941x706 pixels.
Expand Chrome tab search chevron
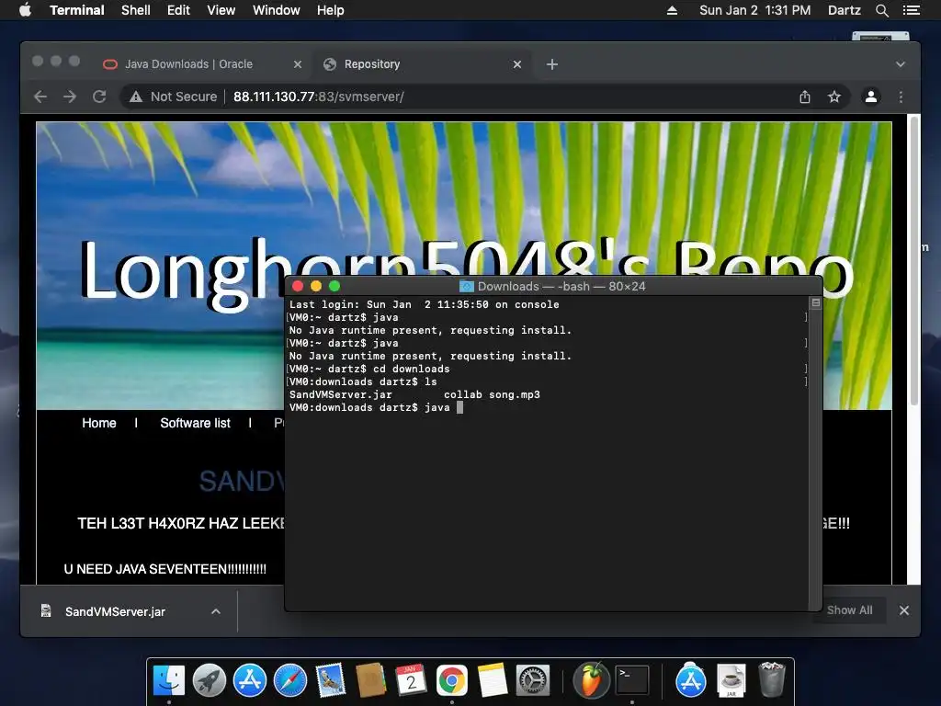[901, 64]
